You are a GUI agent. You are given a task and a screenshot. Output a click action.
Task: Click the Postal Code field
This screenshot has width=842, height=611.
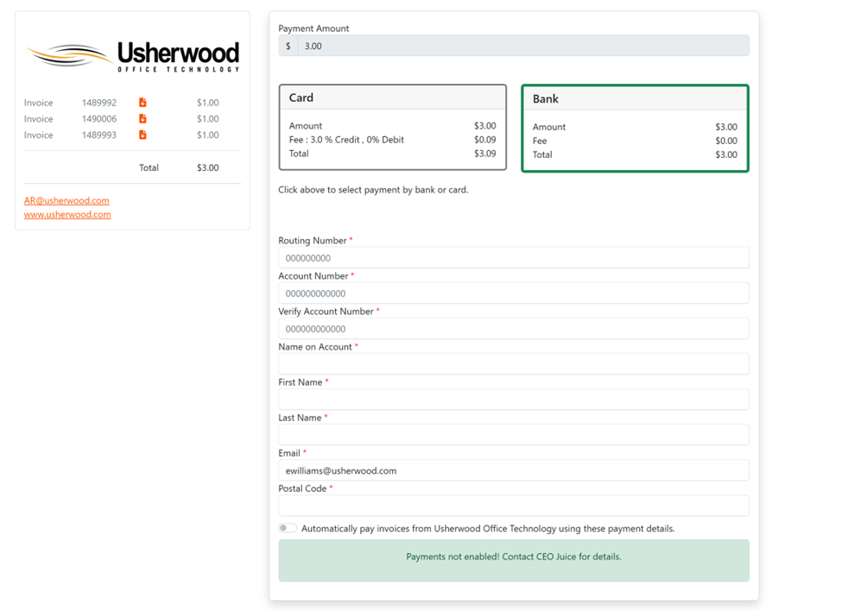point(513,506)
